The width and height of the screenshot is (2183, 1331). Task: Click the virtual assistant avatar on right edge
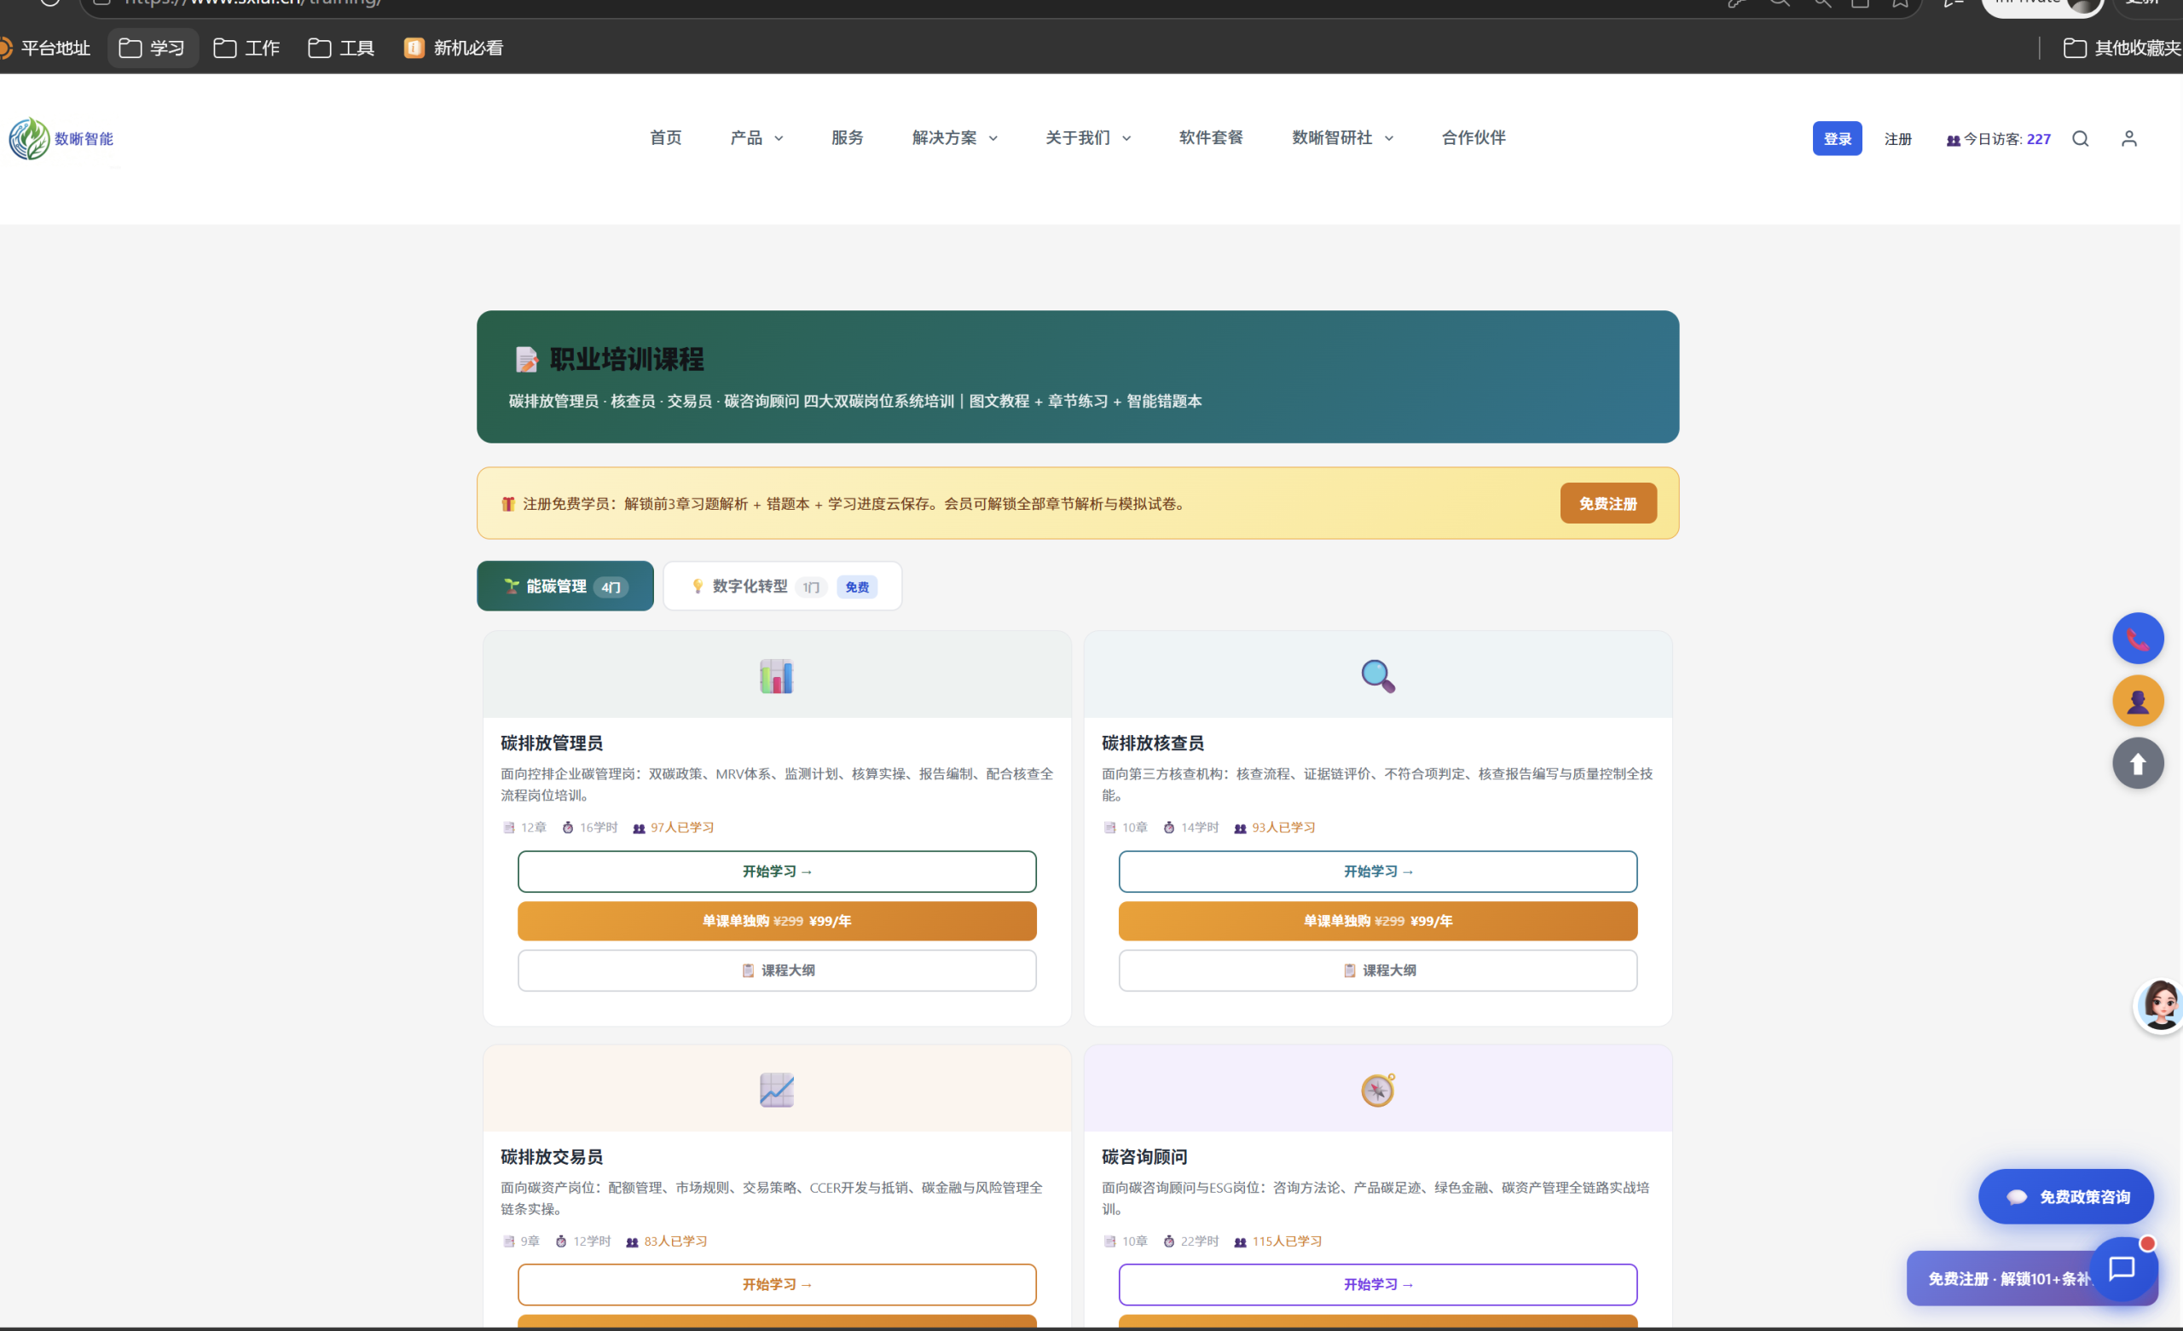(x=2158, y=1006)
